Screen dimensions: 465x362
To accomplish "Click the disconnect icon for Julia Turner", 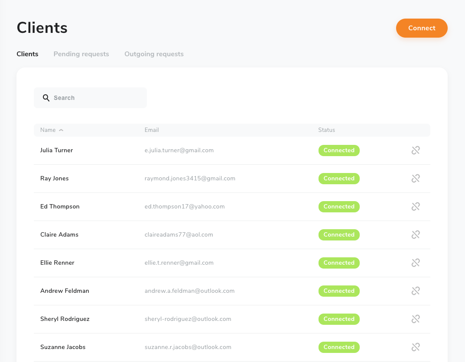I will pyautogui.click(x=416, y=150).
